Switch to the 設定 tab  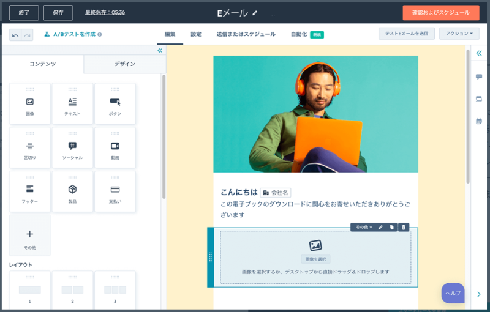pos(196,34)
